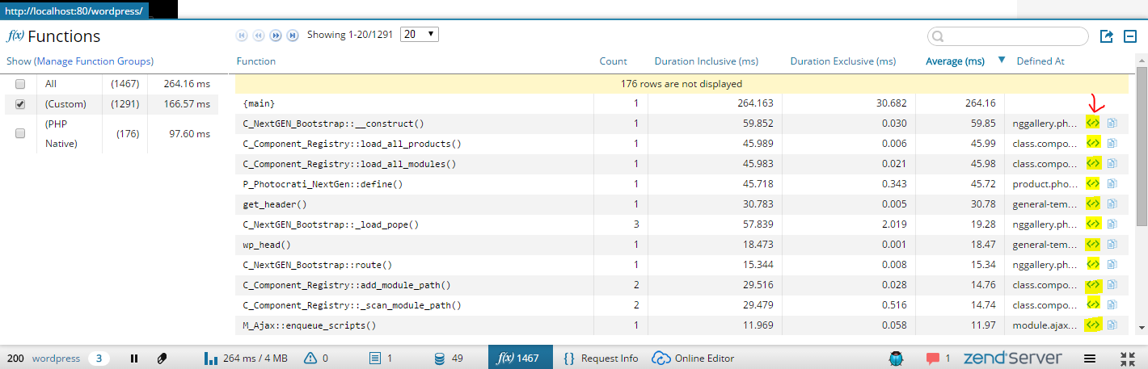Go to first page of results
The width and height of the screenshot is (1148, 369).
[x=241, y=35]
